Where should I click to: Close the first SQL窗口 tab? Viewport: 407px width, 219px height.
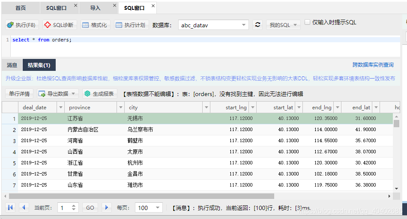[x=75, y=6]
